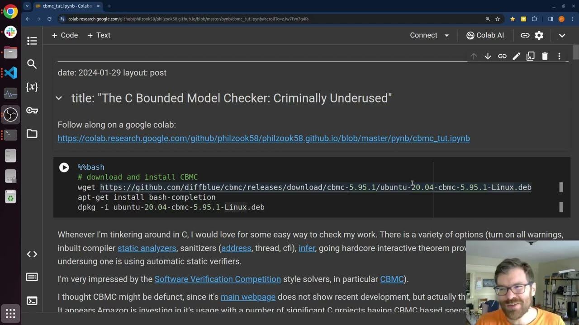Move cell down with arrow
Screen dimensions: 579x325
tap(488, 56)
